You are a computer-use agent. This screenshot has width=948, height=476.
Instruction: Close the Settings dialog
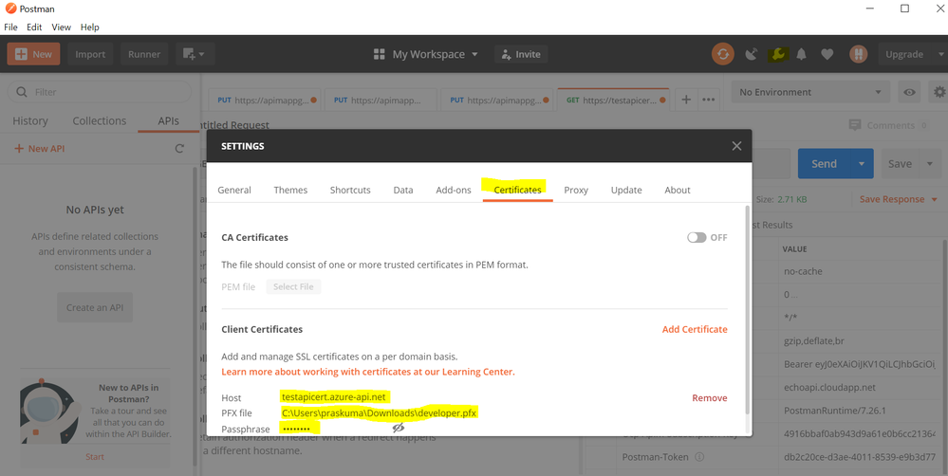(x=736, y=146)
